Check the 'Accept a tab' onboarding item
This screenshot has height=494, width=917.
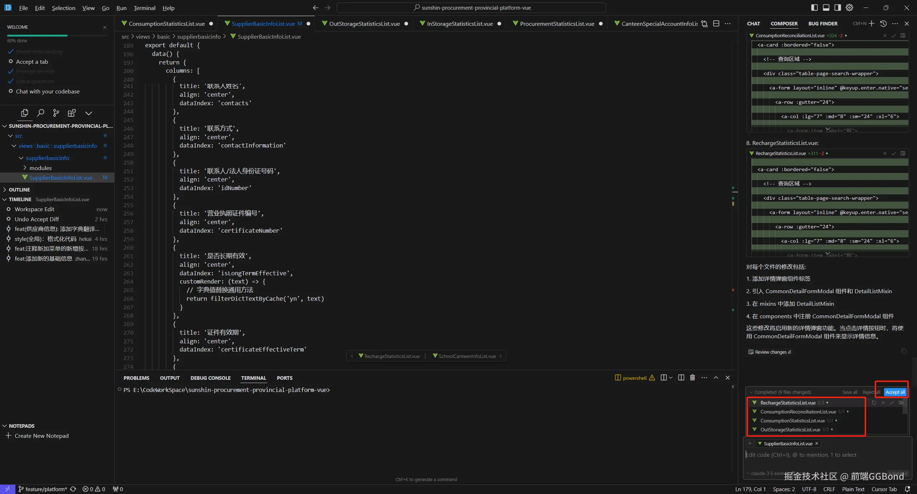(32, 62)
